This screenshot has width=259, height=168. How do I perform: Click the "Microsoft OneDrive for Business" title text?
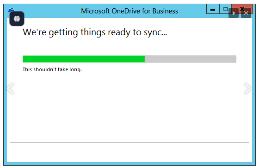tap(129, 11)
